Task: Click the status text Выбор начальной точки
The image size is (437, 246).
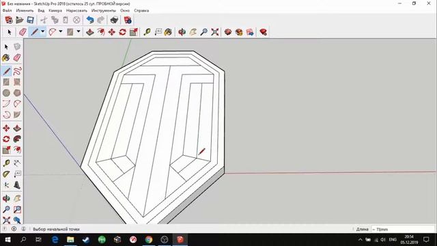Action: (56, 230)
